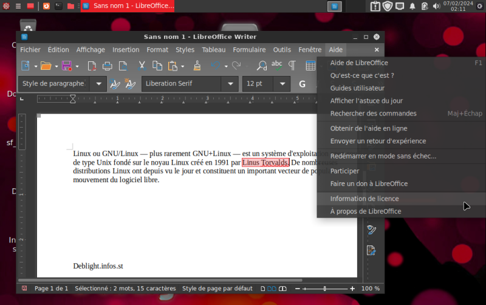
Task: Open the 12 pt font size dropdown
Action: point(281,84)
